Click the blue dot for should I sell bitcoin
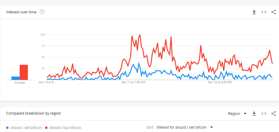 point(7,128)
